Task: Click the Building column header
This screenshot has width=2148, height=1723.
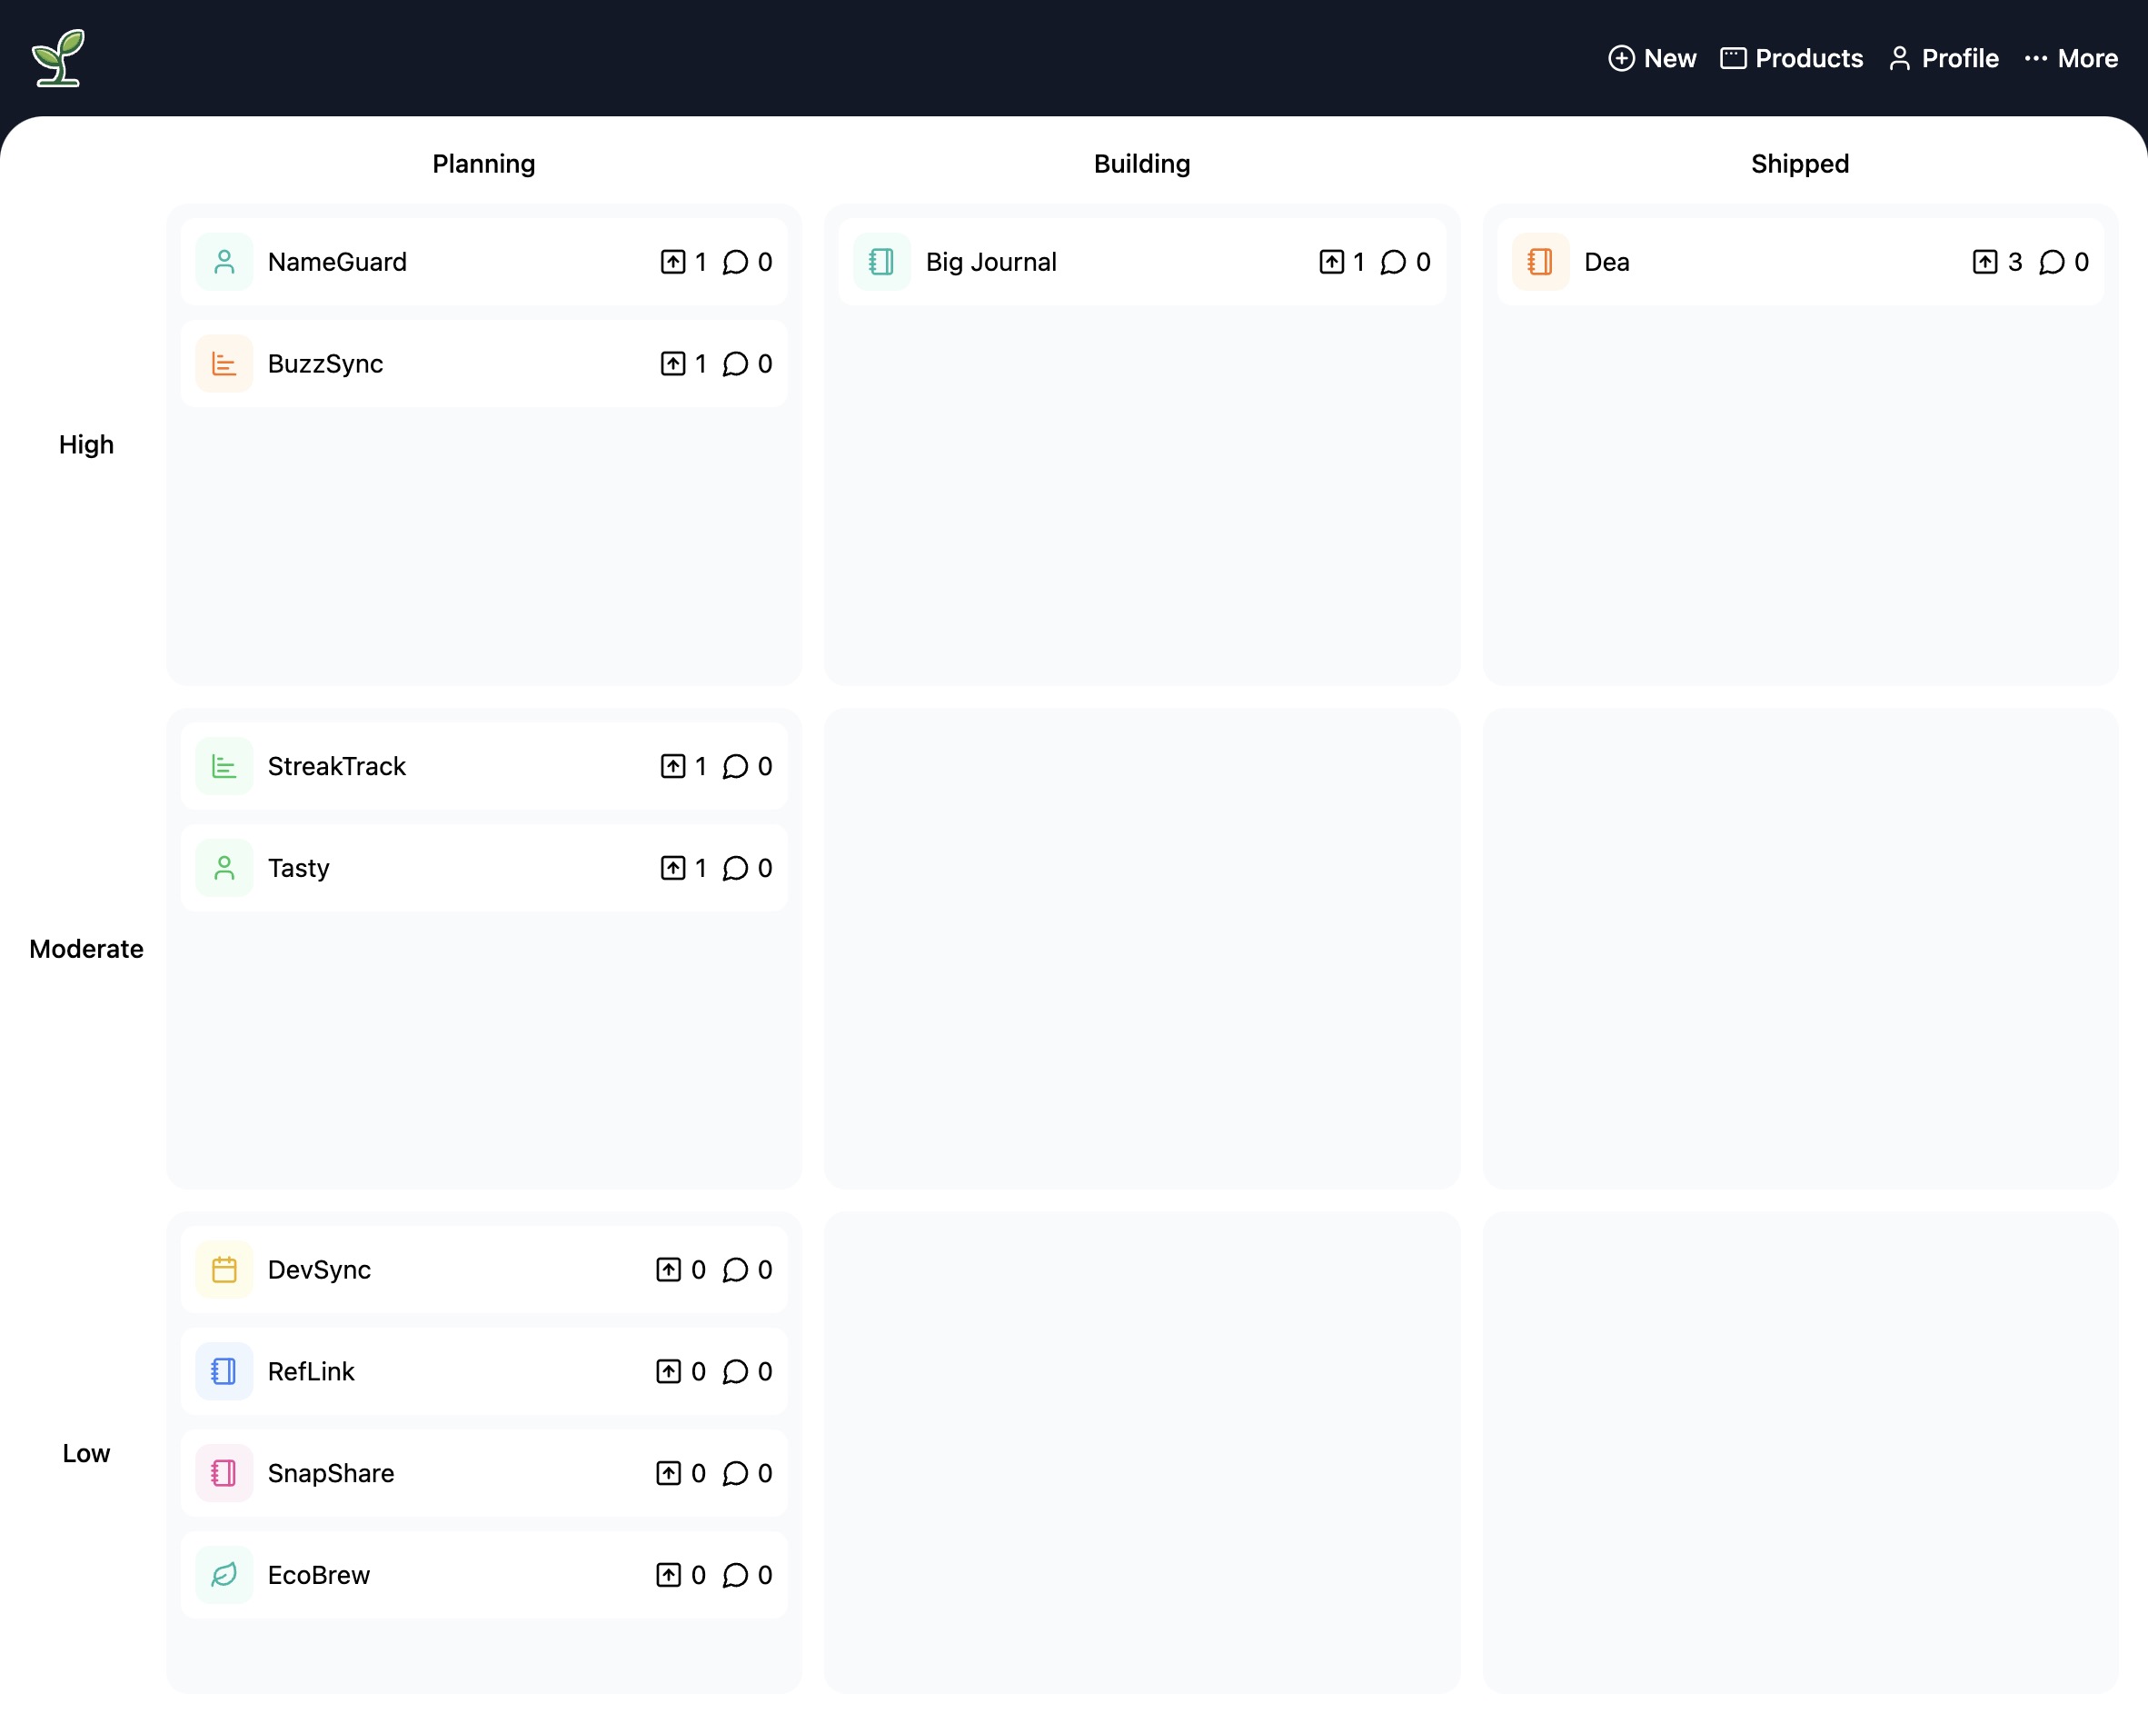Action: (x=1142, y=164)
